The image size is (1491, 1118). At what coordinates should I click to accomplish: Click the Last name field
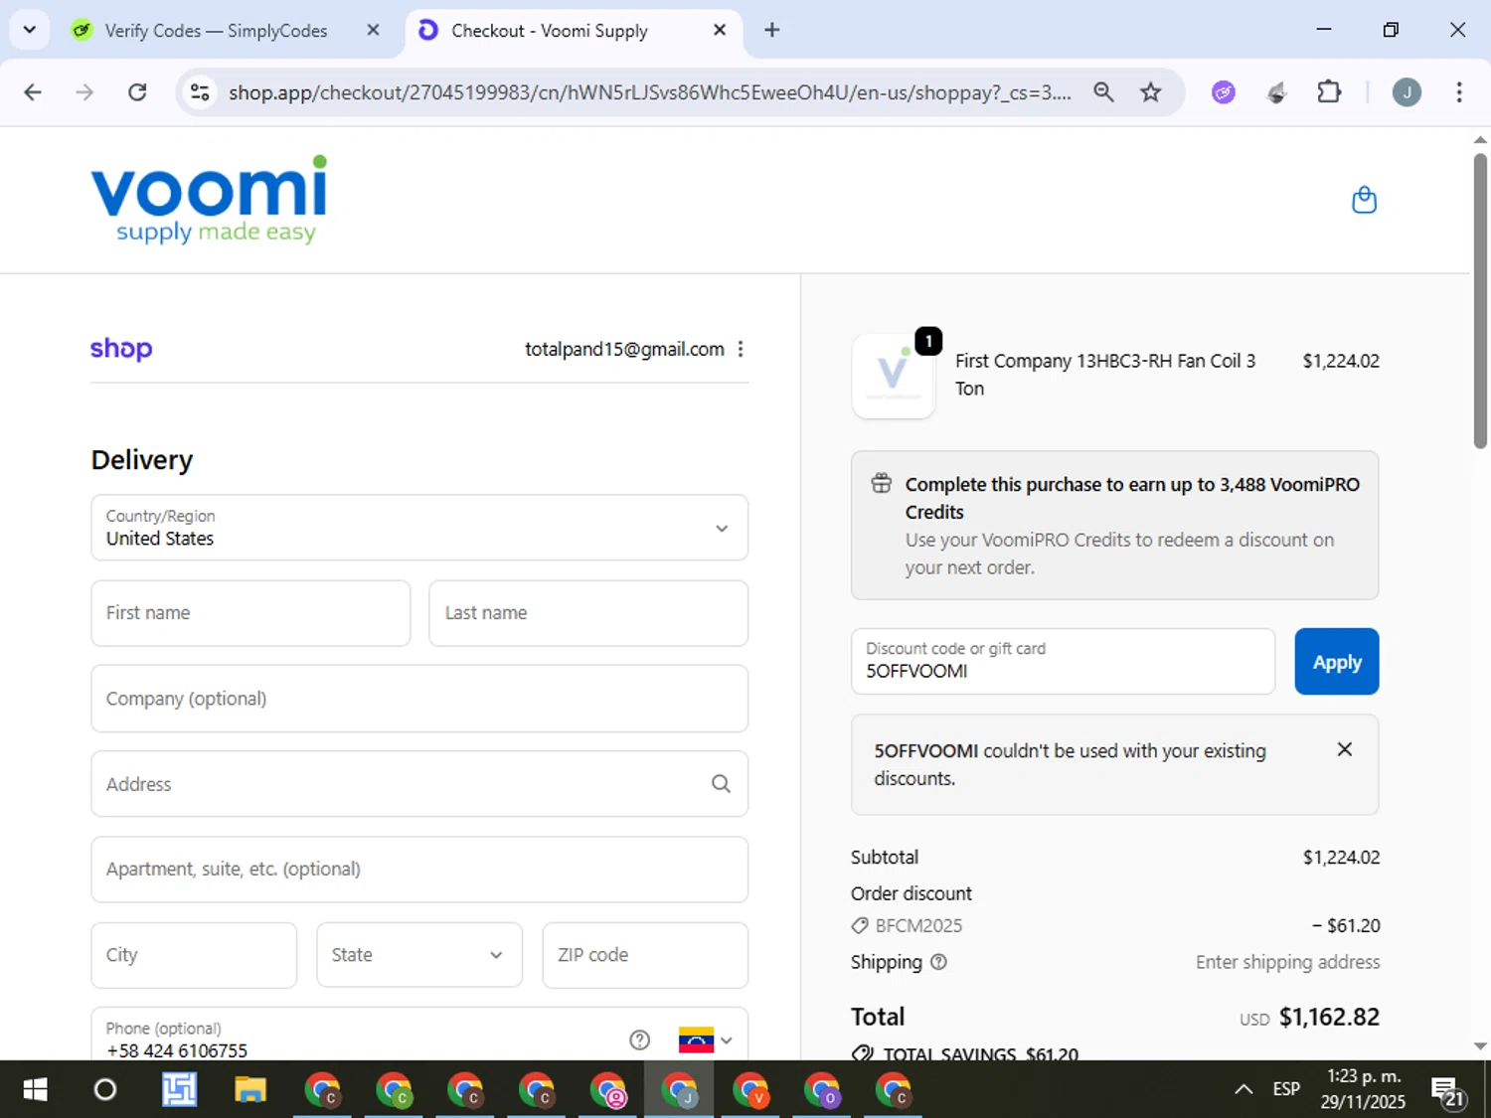588,613
